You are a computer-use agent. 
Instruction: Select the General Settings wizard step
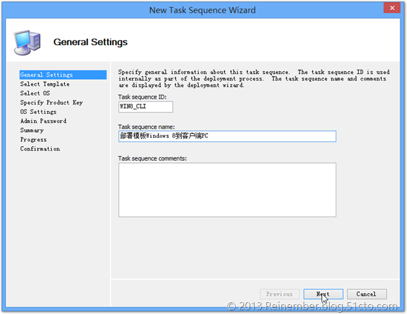(63, 75)
